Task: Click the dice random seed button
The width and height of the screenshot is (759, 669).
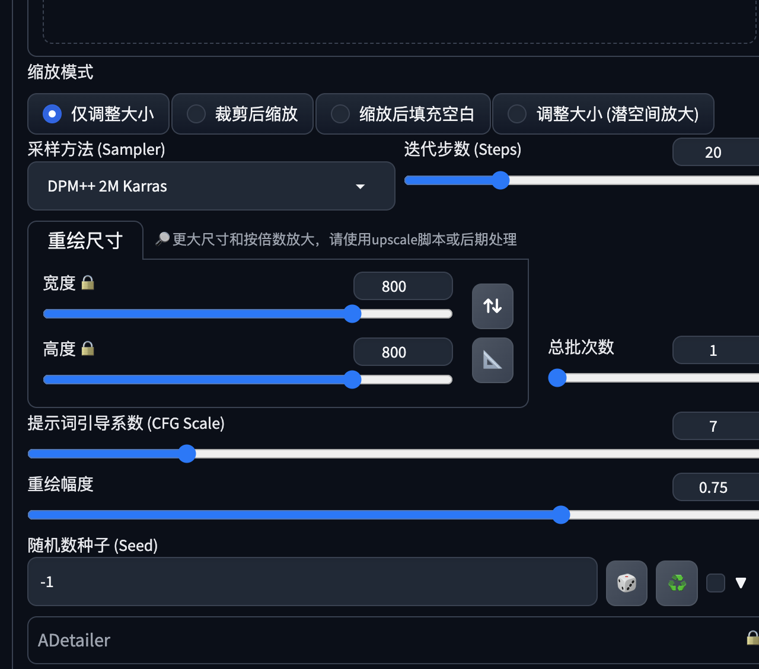Action: tap(626, 583)
